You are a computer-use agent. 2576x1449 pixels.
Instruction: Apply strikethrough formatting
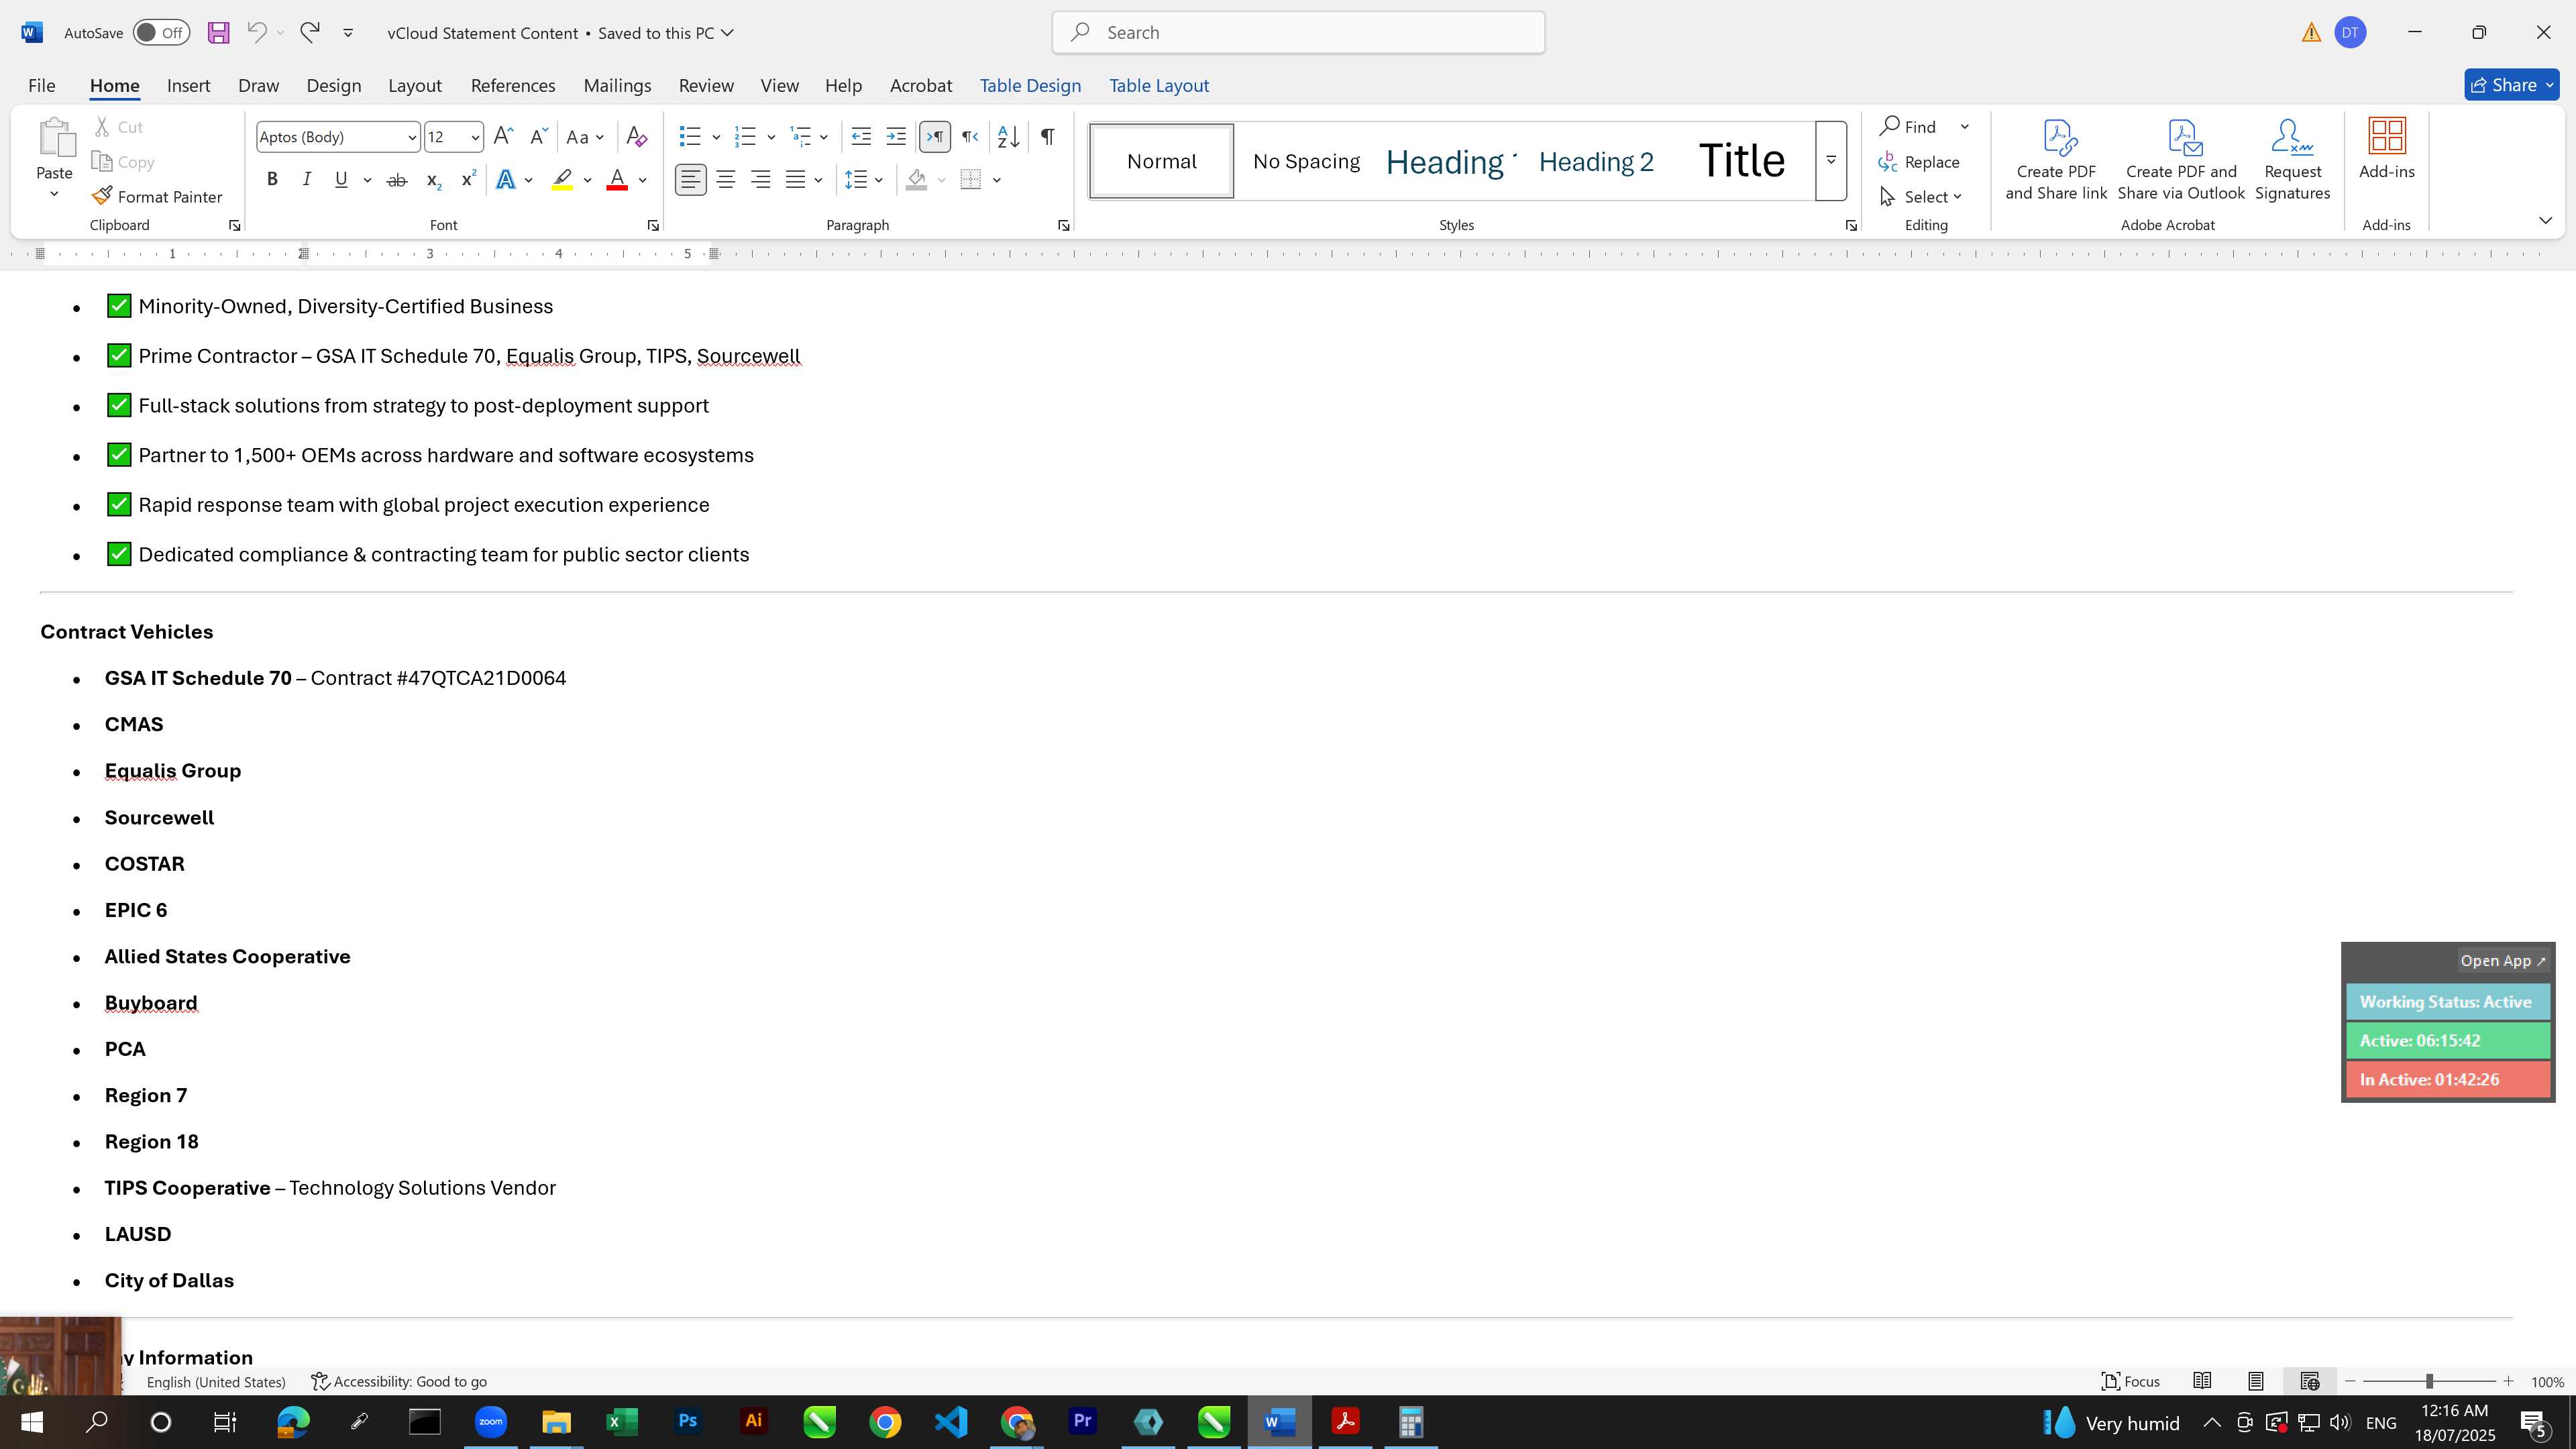(397, 180)
